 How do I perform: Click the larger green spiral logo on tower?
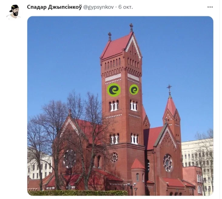coord(113,90)
